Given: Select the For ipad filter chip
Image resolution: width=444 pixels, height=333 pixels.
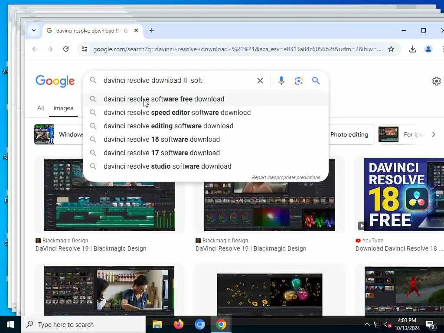Looking at the screenshot, I should pos(401,134).
